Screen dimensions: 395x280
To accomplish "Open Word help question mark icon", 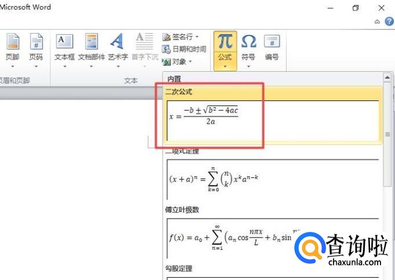I will point(389,21).
